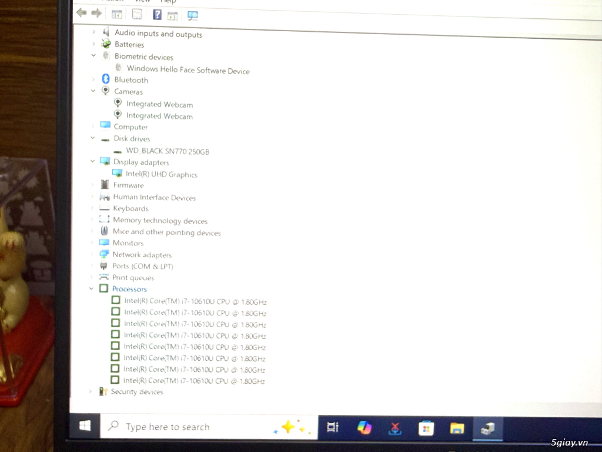Viewport: 602px width, 452px height.
Task: Select the Firmware category label
Action: click(129, 185)
